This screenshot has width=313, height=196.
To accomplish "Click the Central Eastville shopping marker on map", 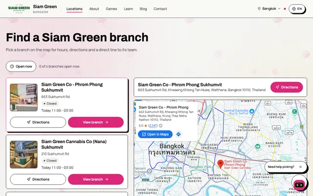I will tap(252, 111).
